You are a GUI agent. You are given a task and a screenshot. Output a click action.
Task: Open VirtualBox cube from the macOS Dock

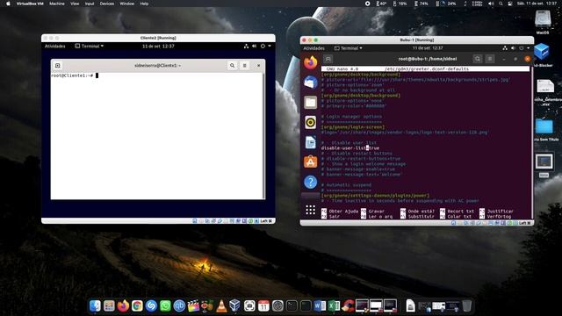[234, 305]
